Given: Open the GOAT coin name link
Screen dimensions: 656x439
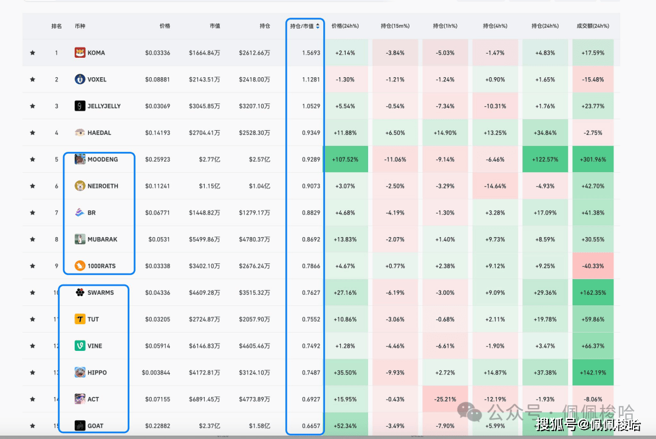Looking at the screenshot, I should [95, 426].
